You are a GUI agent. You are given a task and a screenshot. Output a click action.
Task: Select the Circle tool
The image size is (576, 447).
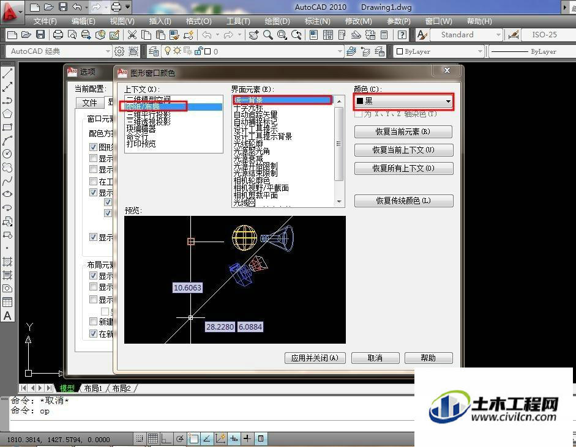[7, 153]
